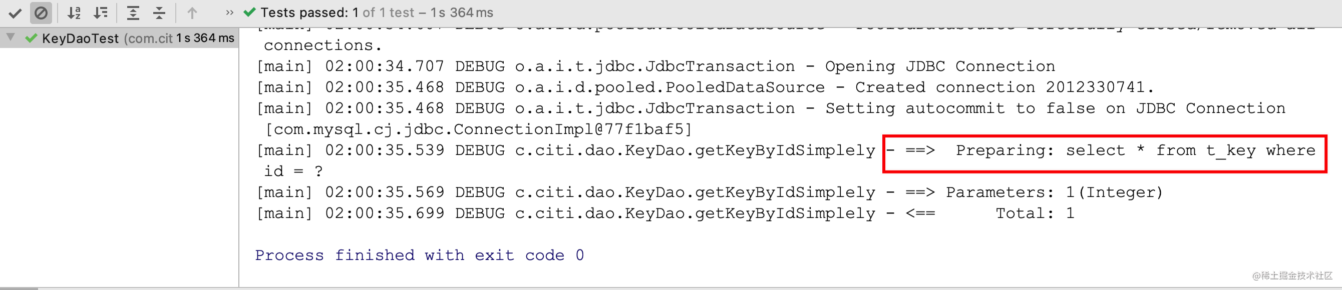This screenshot has width=1342, height=290.
Task: Toggle the Show Ignored tests button
Action: [x=41, y=12]
